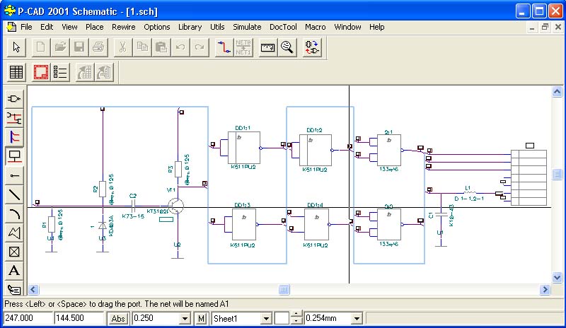This screenshot has height=328, width=566.
Task: Click the empty color box beside Sheet1 dropdown
Action: (x=282, y=318)
